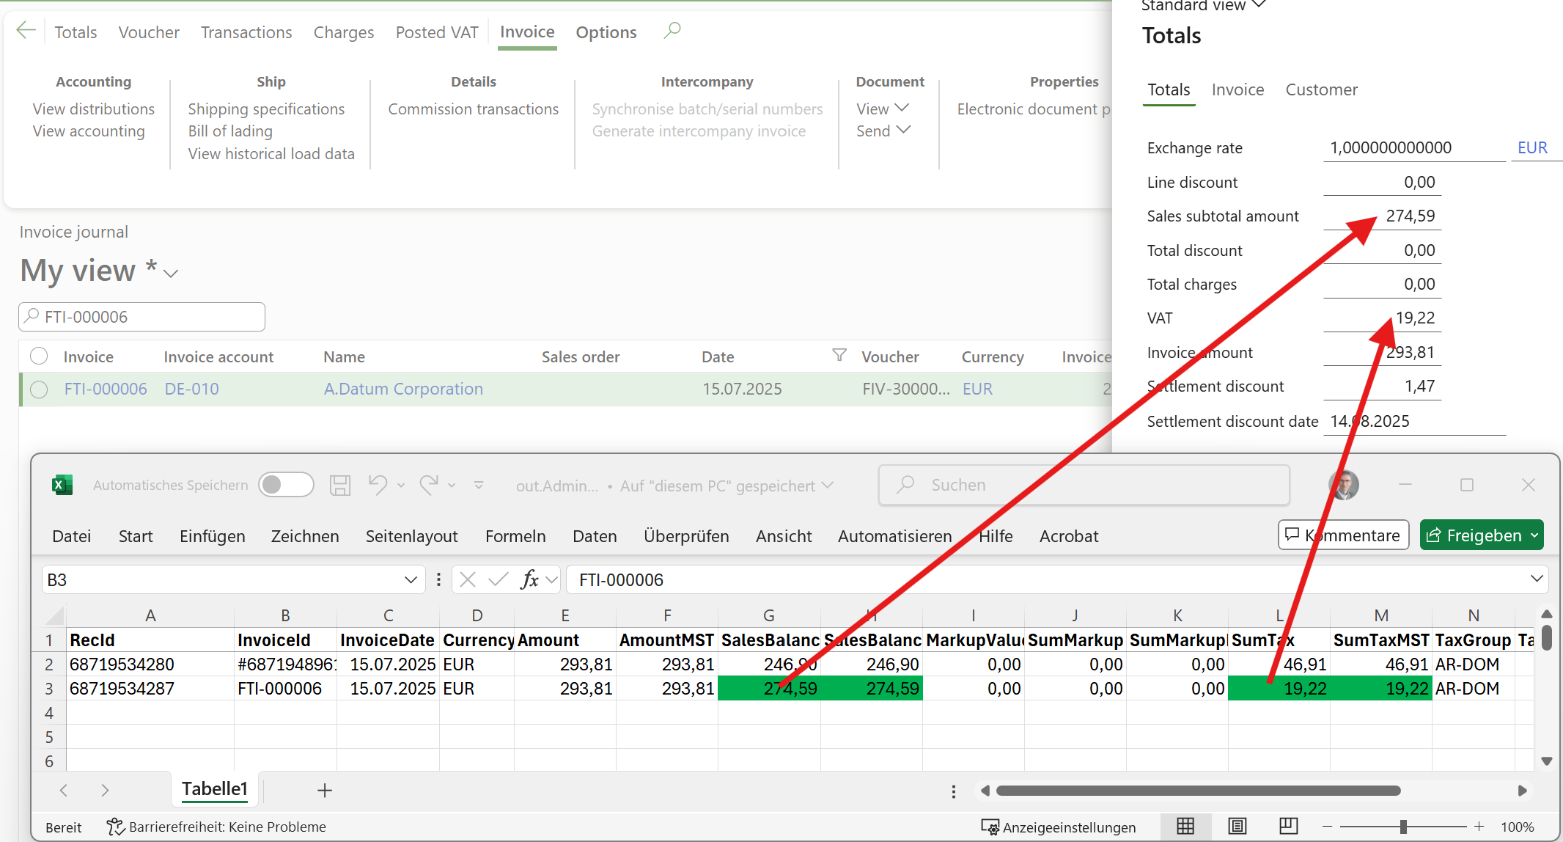
Task: Click the Excel Suchen search box
Action: point(1084,485)
